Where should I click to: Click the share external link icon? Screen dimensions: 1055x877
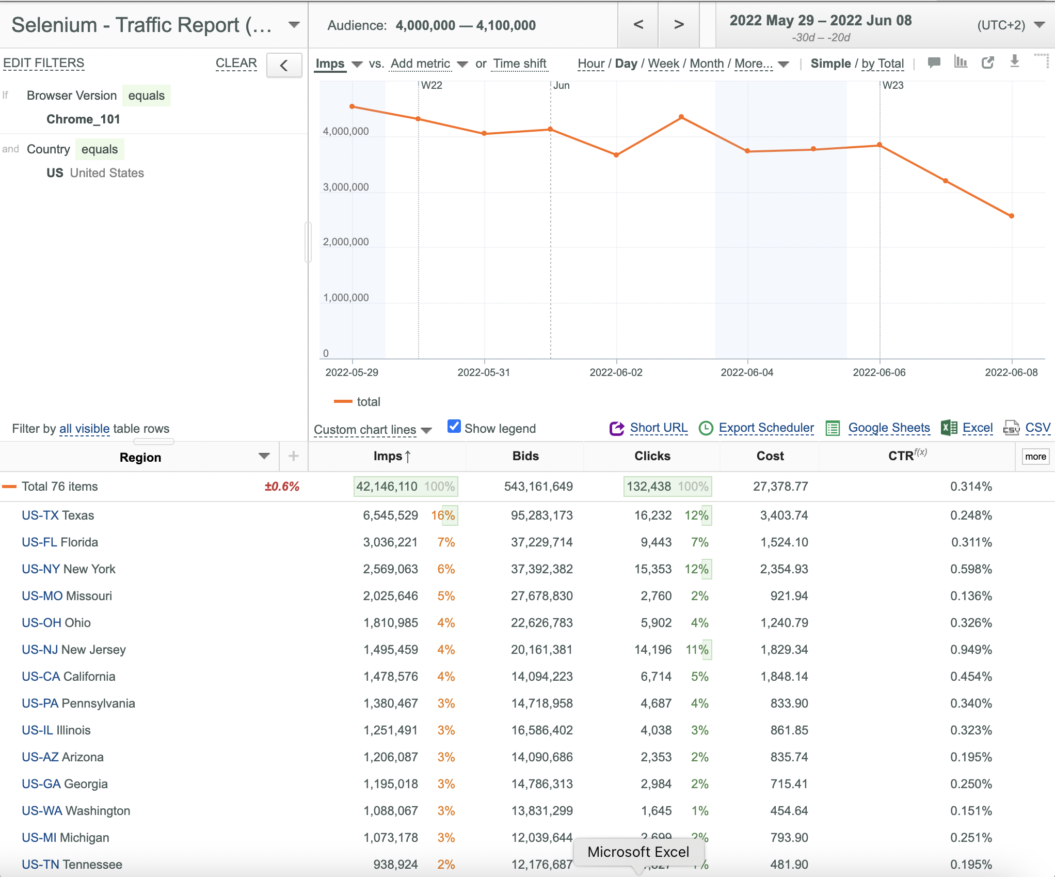tap(987, 62)
